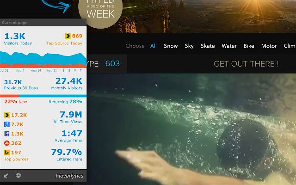Click the Bing icon beside 197
The width and height of the screenshot is (296, 185).
click(7, 152)
